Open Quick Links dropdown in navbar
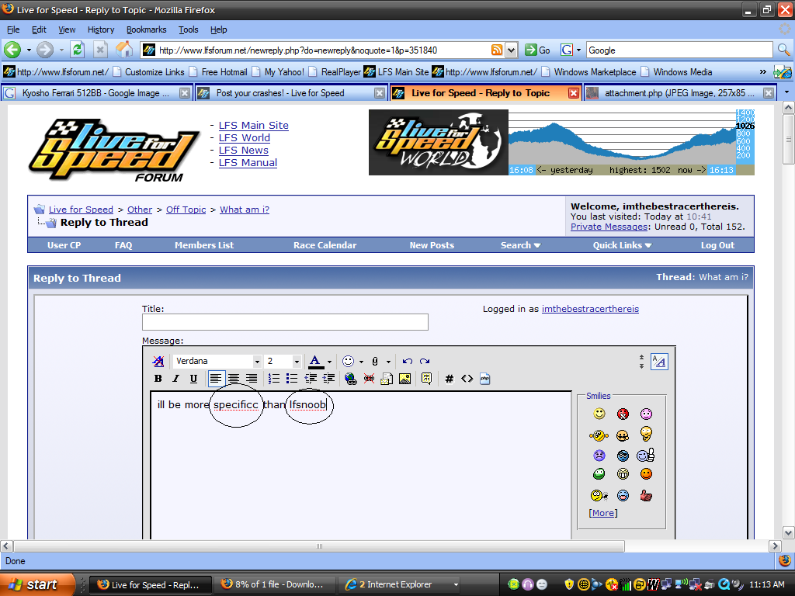Screen dimensions: 795x596 pyautogui.click(x=622, y=245)
